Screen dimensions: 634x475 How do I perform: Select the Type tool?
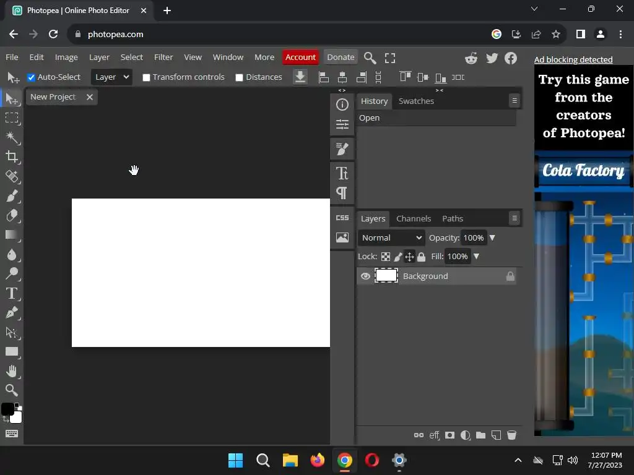pos(12,293)
